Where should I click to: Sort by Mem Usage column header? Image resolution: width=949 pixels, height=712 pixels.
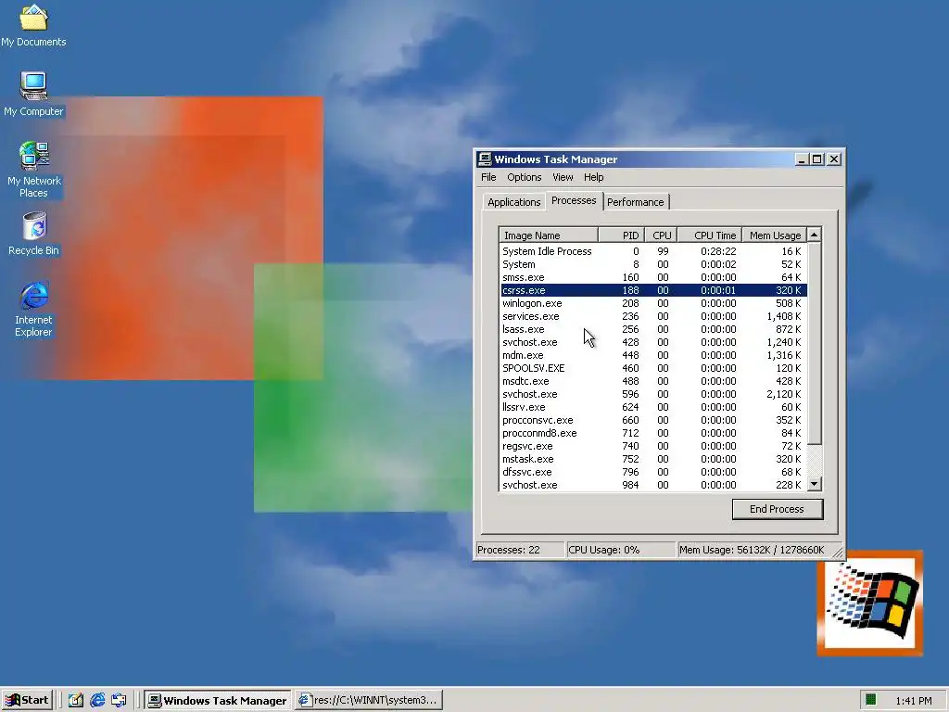pos(774,235)
